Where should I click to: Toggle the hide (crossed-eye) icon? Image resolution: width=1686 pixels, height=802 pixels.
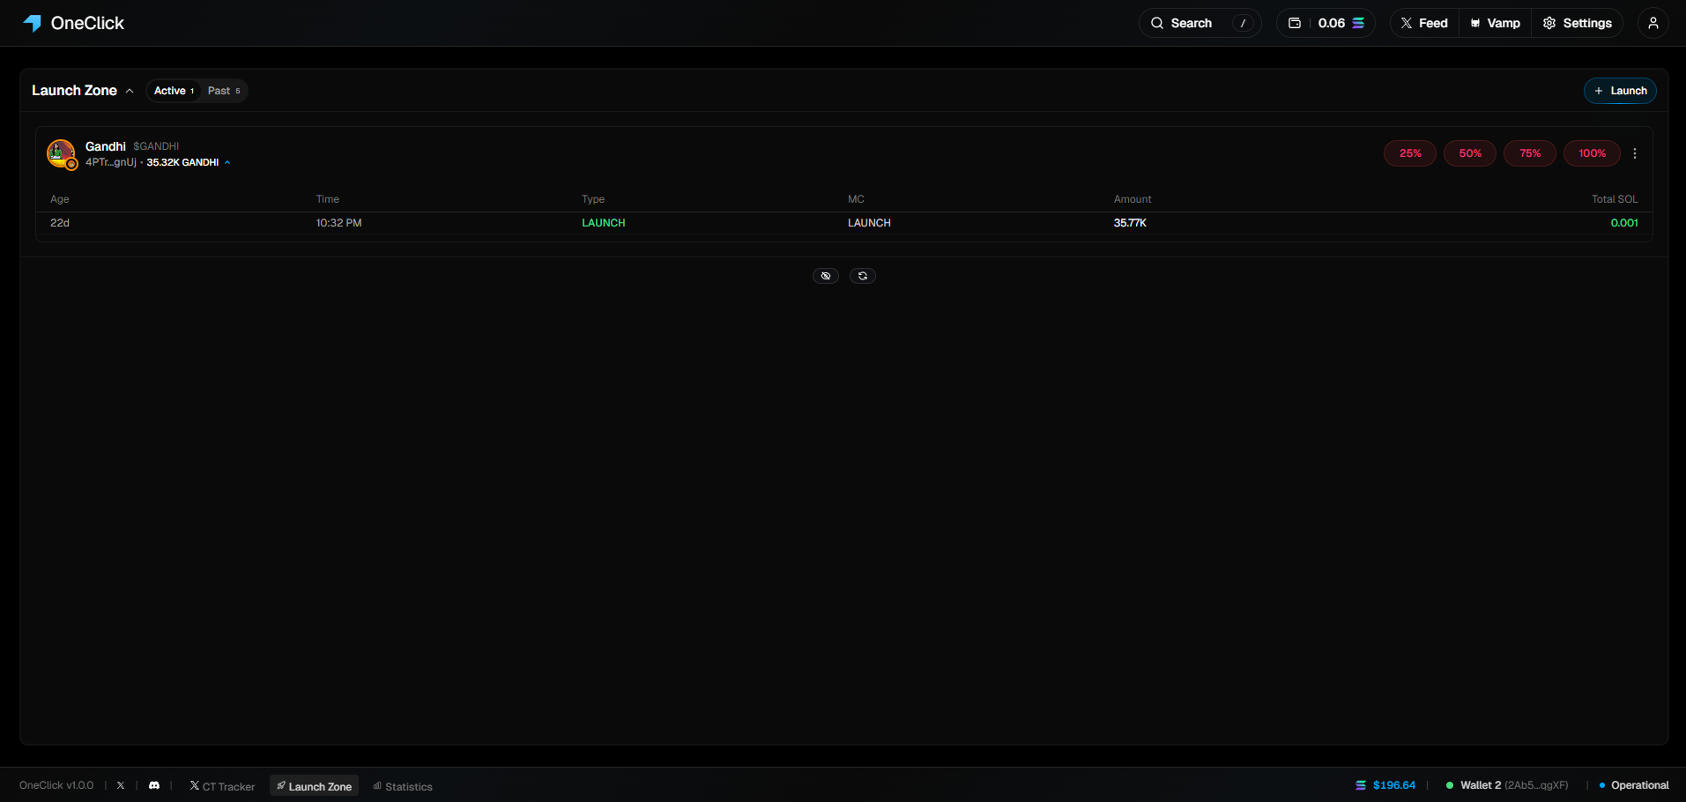[x=826, y=276]
